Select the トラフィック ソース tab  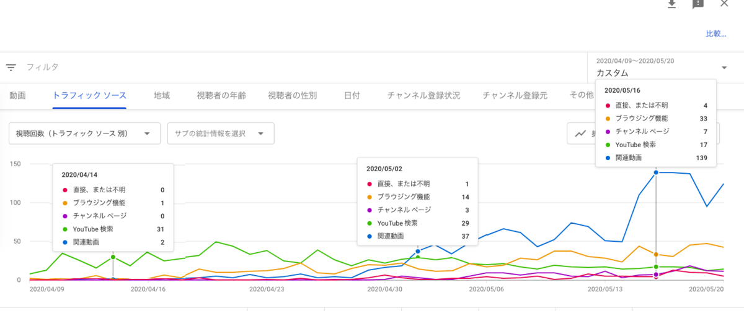[90, 96]
